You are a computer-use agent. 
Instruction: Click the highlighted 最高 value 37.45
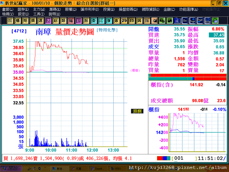pos(216,35)
